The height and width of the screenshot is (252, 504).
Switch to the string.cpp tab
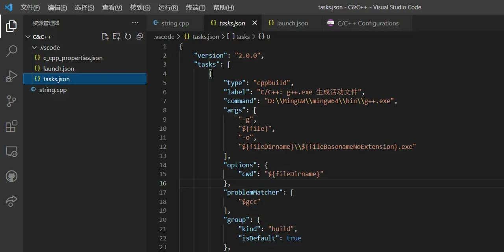[175, 23]
